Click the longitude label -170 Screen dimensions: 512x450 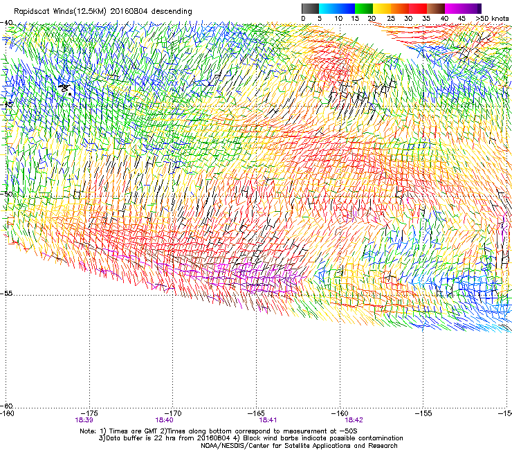(173, 413)
